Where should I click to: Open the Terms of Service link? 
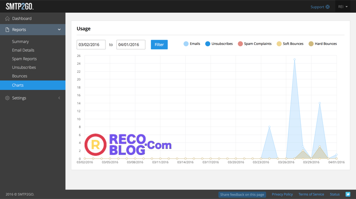click(x=311, y=194)
